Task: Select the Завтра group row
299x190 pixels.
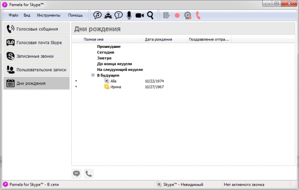Action: coord(104,58)
